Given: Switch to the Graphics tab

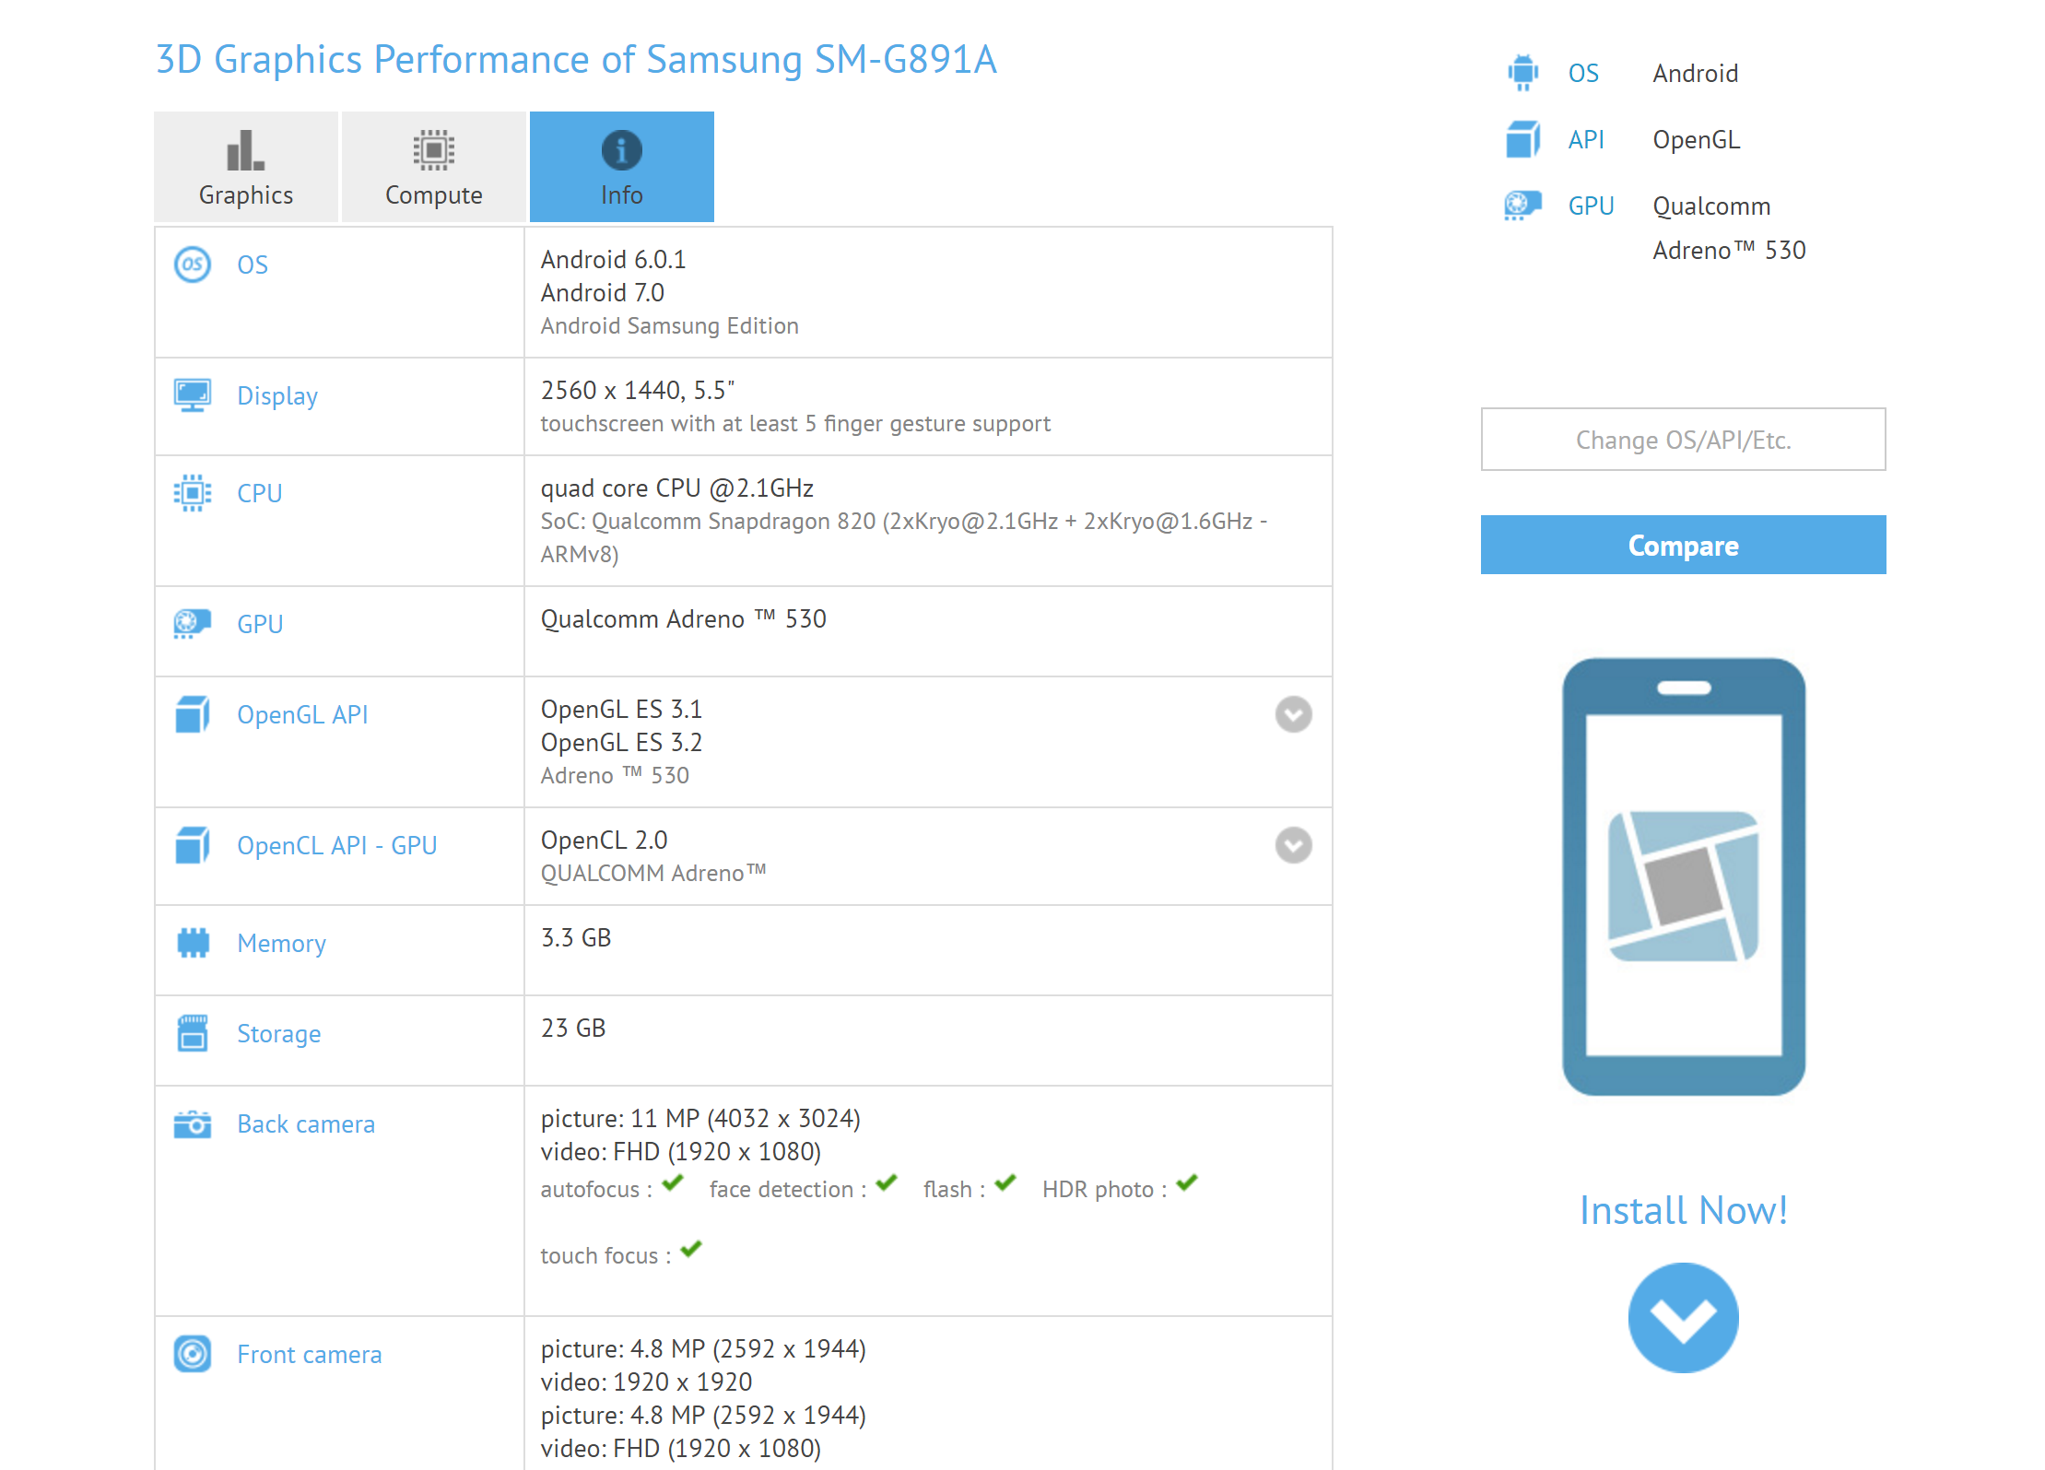Looking at the screenshot, I should click(246, 167).
